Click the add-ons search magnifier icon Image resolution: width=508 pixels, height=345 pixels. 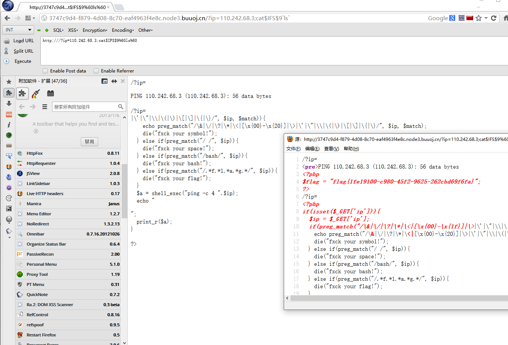coord(121,107)
